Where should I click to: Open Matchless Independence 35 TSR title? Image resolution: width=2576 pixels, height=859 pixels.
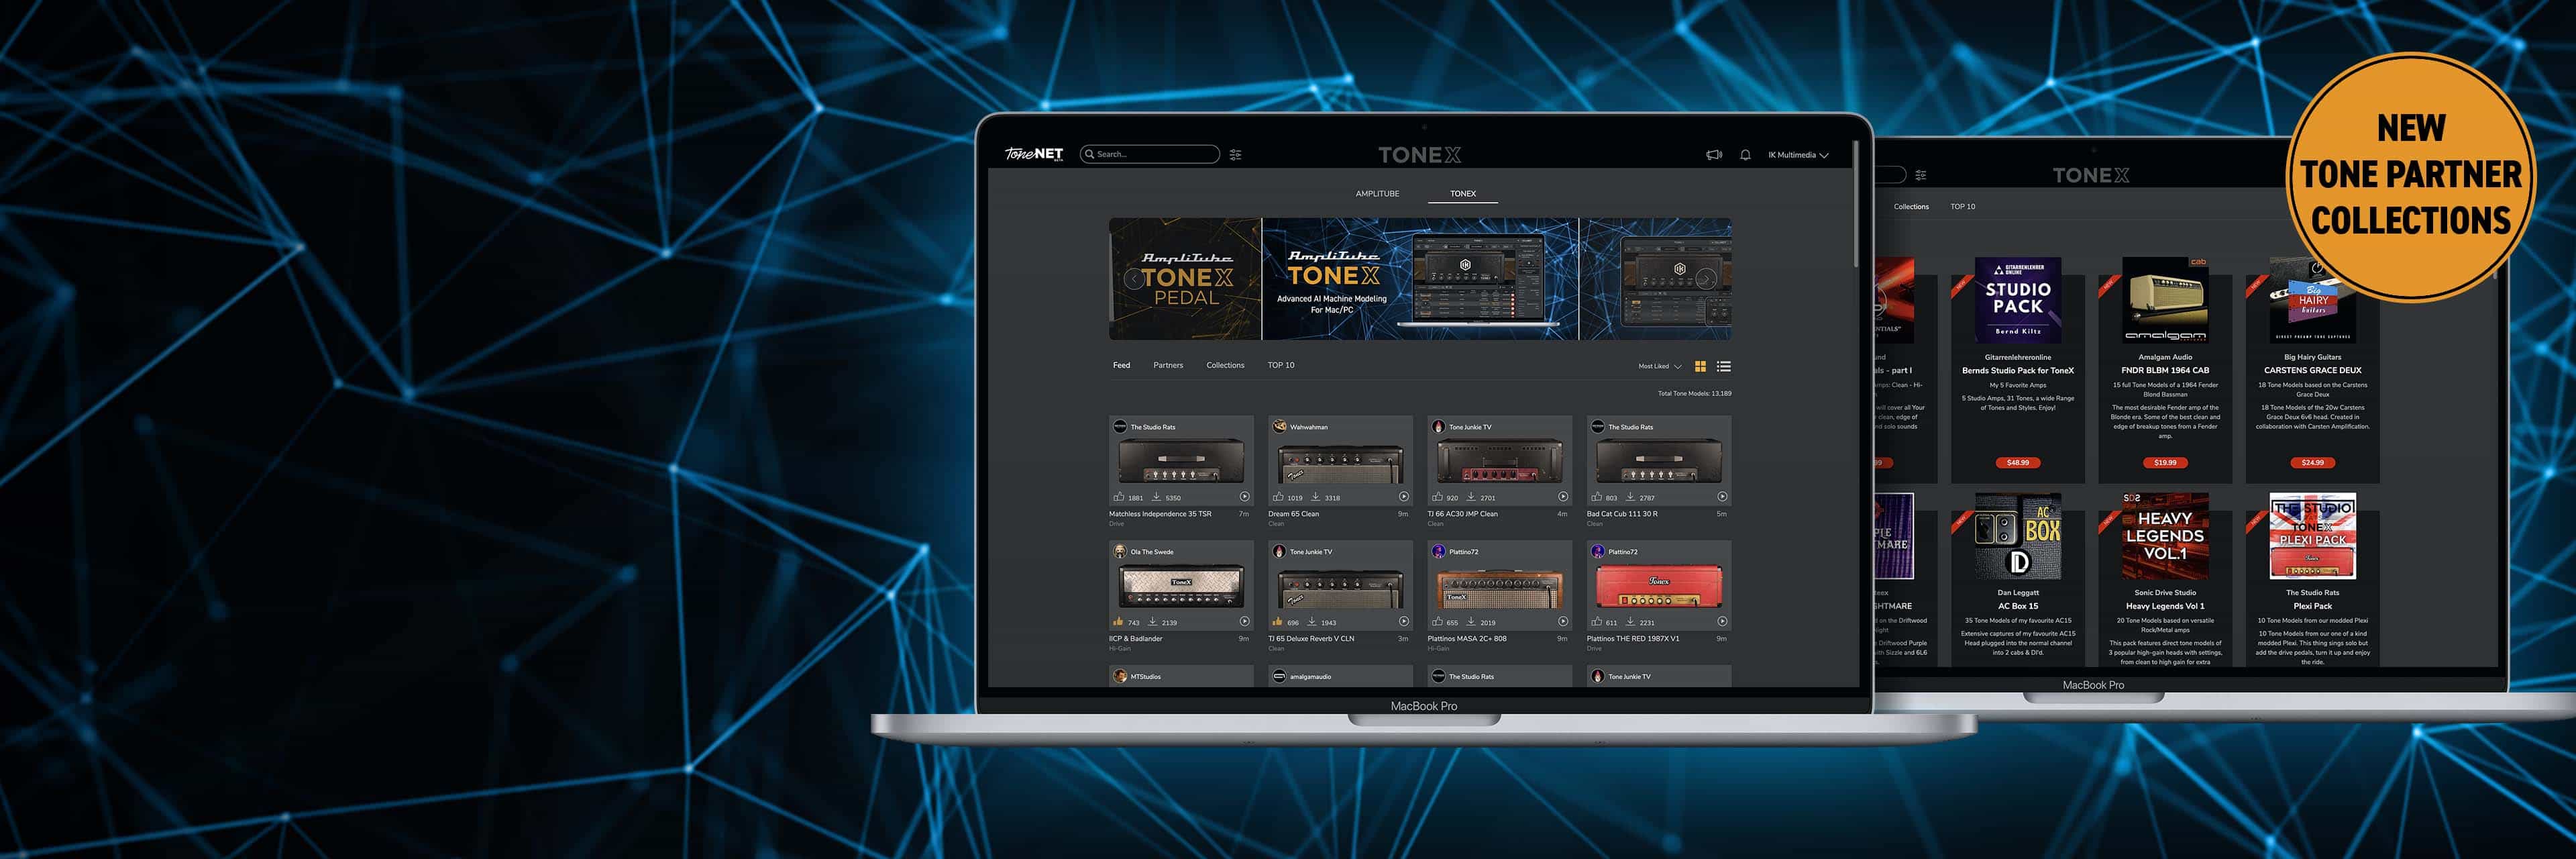(x=1160, y=514)
